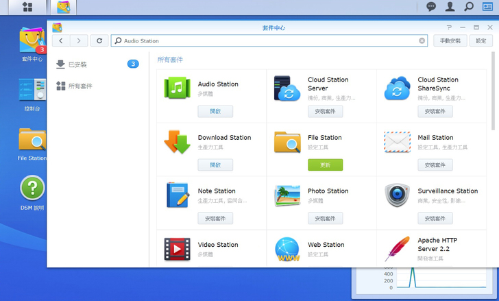Open the Web Station title link

326,245
